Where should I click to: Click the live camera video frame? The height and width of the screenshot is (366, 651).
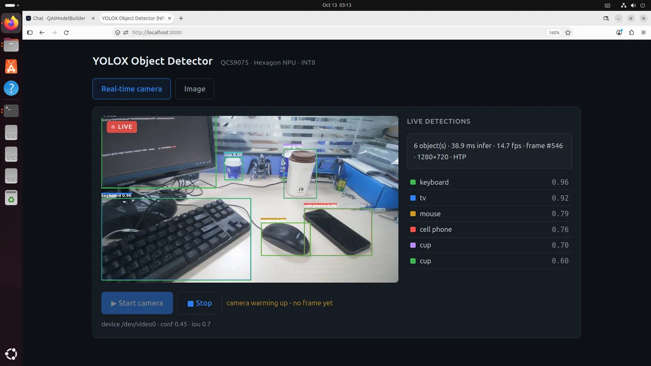[250, 199]
